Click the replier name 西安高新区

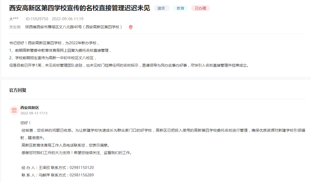point(30,108)
